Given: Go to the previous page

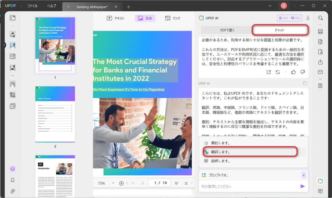Looking at the screenshot, I should 142,183.
